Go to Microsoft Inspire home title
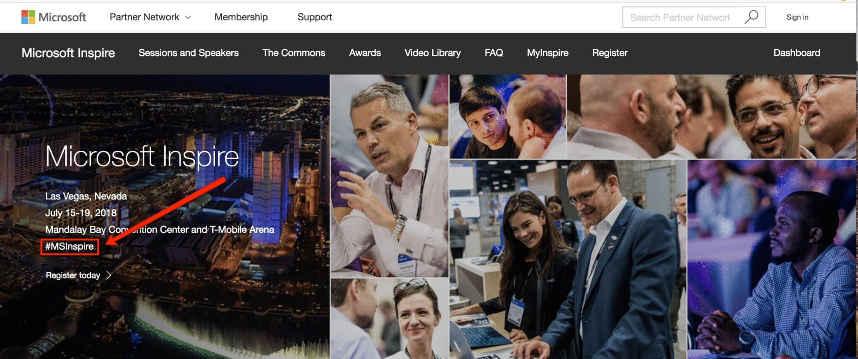 (68, 53)
